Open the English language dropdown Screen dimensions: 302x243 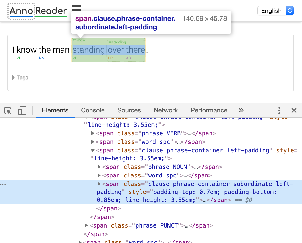pyautogui.click(x=275, y=11)
